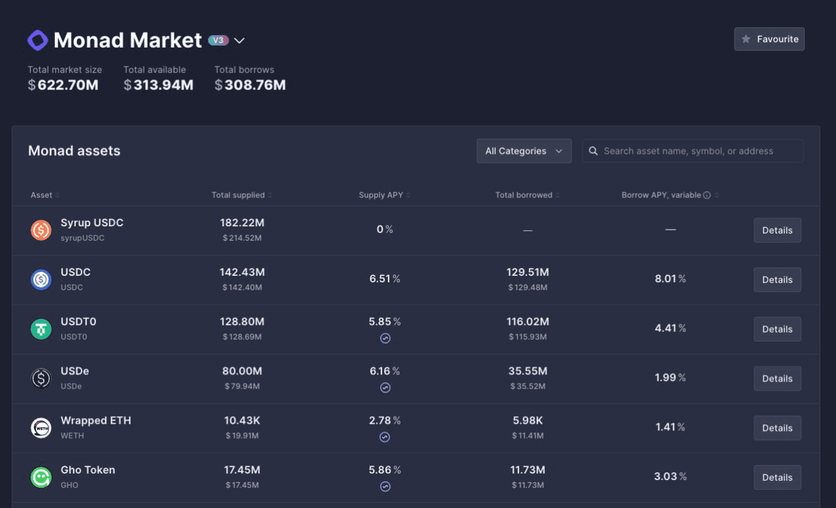Click USDC borrow APY 8.01%
This screenshot has width=836, height=508.
pyautogui.click(x=670, y=279)
